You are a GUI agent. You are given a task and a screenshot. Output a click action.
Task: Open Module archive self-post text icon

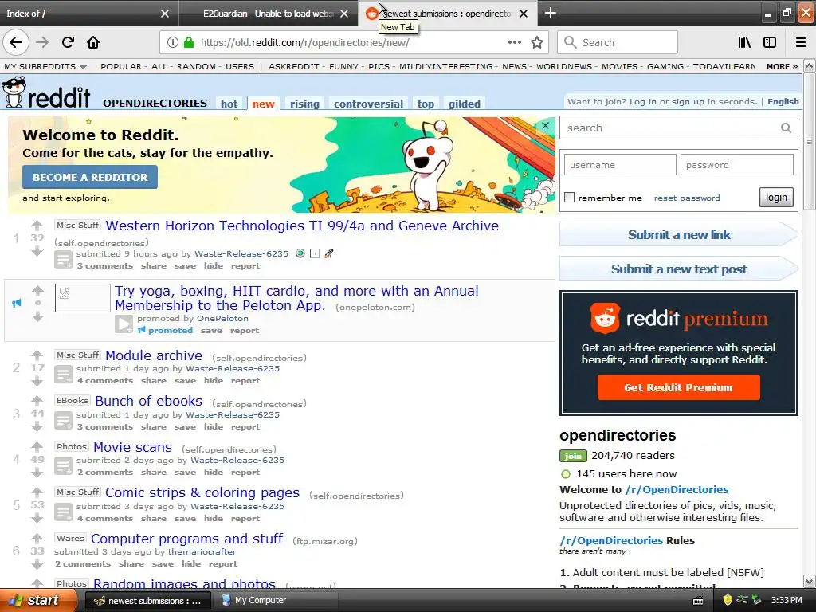coord(64,375)
